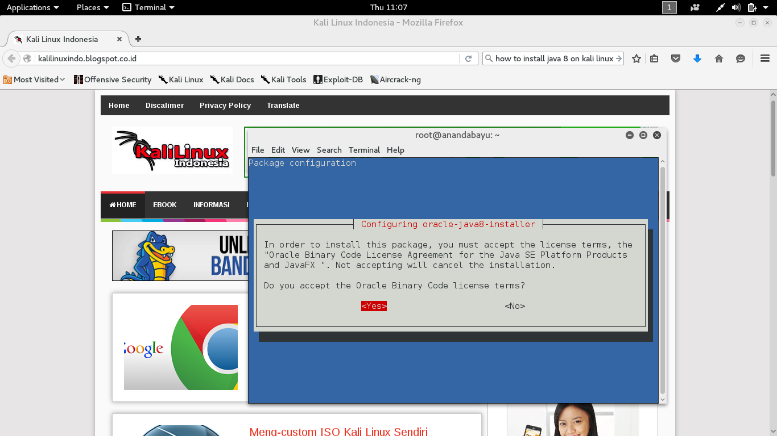
Task: Open Kali Docs bookmark
Action: [232, 79]
